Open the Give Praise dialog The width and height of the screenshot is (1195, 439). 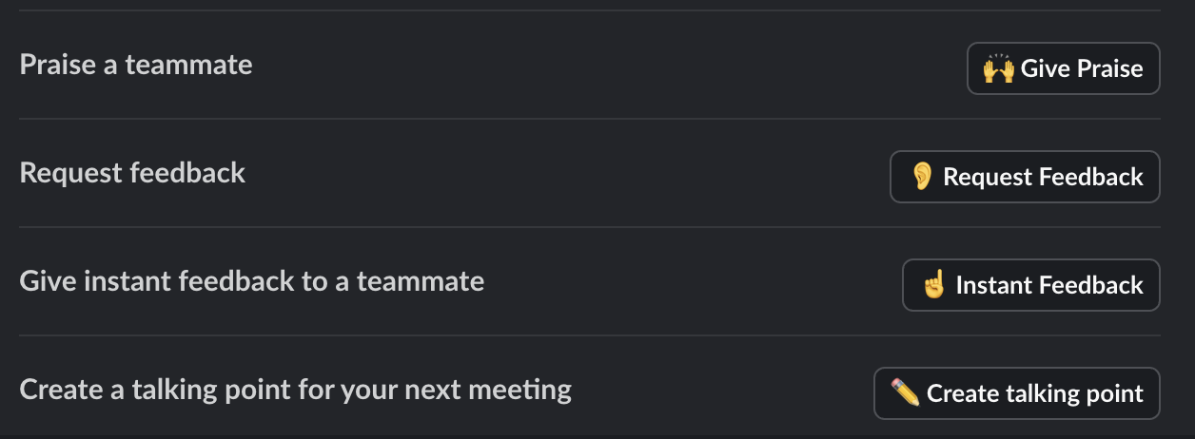[1064, 68]
